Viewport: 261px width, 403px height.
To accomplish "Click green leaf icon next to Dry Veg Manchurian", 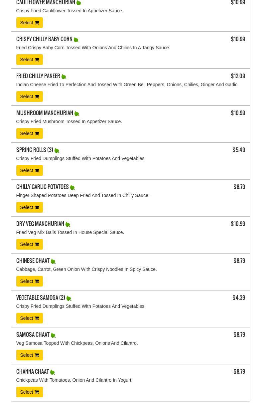I will pos(68,225).
